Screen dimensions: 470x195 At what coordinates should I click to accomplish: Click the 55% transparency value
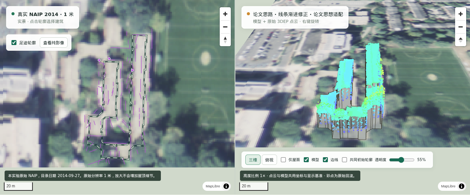(421, 160)
